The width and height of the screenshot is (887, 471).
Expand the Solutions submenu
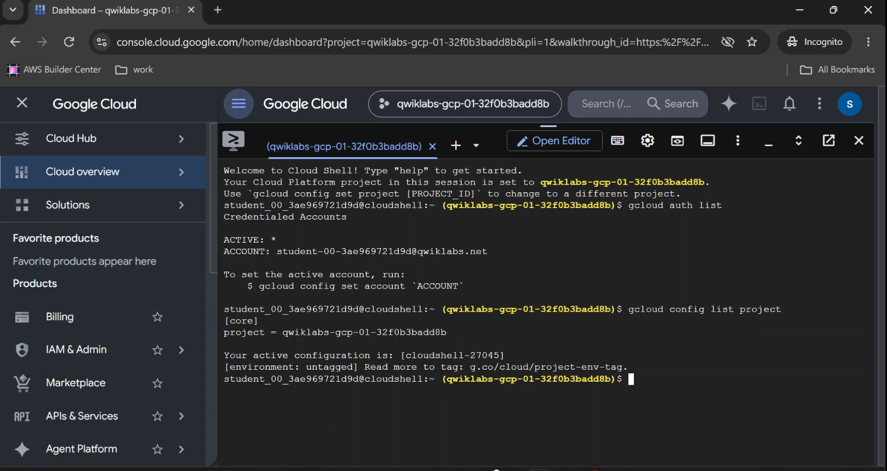(181, 205)
